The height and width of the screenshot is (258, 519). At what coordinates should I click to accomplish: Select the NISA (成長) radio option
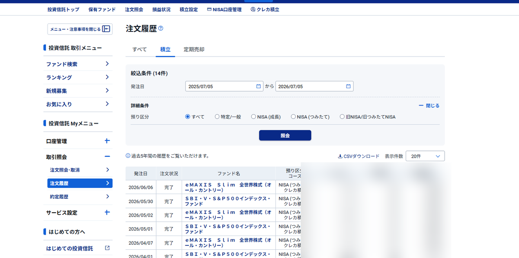[x=253, y=117]
